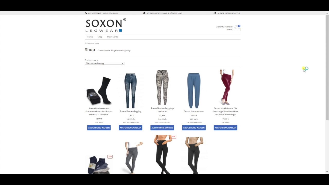Go to Mein Konto menu item

coord(113,37)
